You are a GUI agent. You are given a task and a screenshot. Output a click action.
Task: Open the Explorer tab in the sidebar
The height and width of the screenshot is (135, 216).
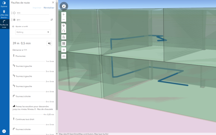(4, 4)
